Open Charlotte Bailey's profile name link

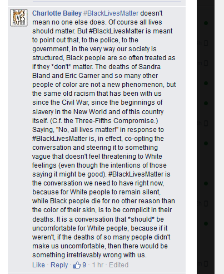57,13
